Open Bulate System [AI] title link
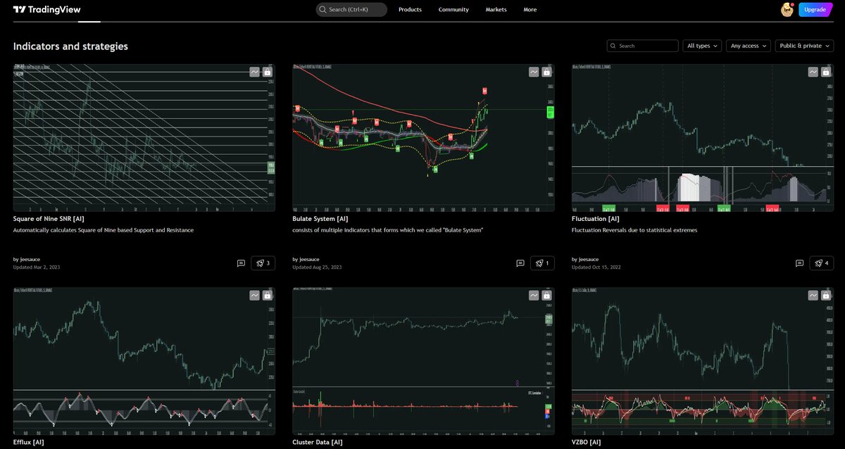845x449 pixels. coord(322,219)
